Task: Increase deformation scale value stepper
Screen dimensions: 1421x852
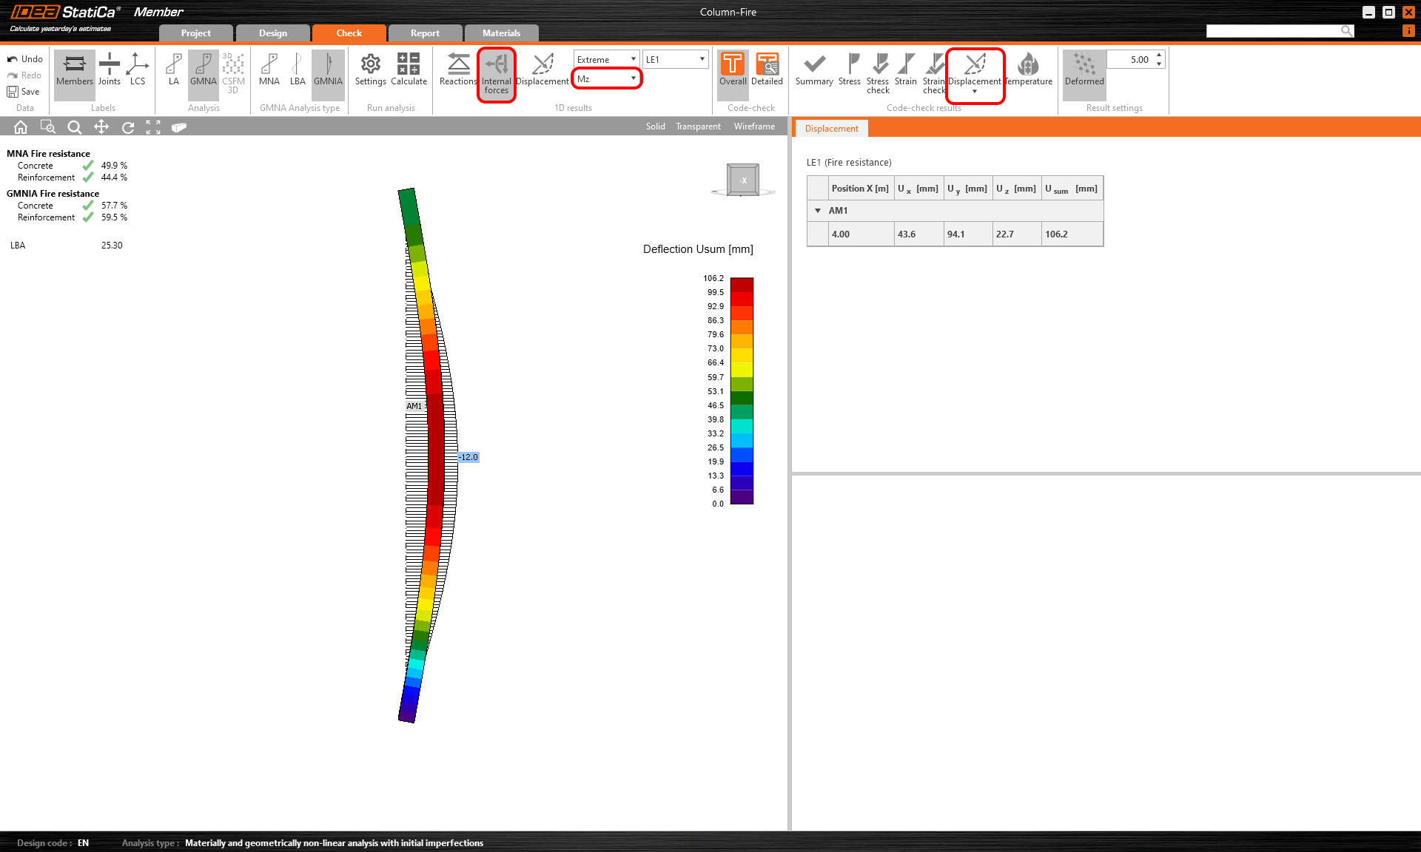Action: (1159, 55)
